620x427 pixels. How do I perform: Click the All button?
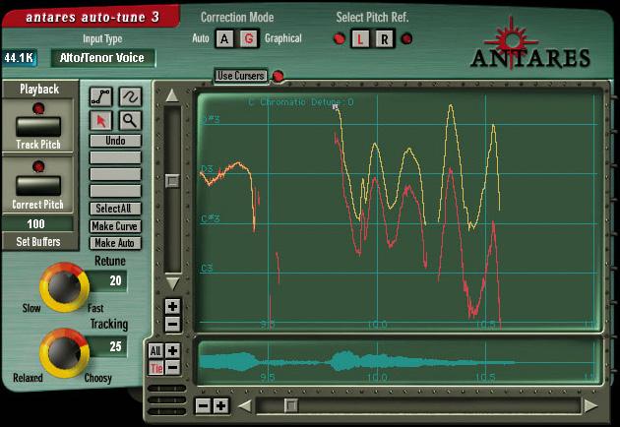(155, 350)
